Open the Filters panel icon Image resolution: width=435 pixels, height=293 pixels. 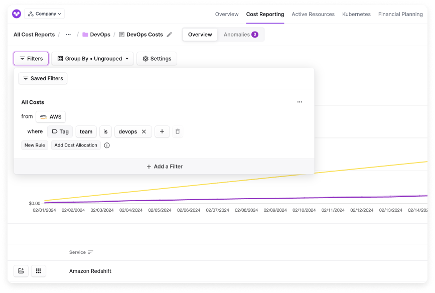pyautogui.click(x=22, y=58)
